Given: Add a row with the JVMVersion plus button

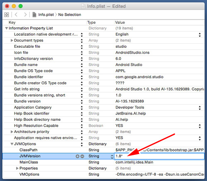Looking at the screenshot, I should (x=77, y=156).
